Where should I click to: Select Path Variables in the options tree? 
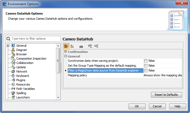25,89
